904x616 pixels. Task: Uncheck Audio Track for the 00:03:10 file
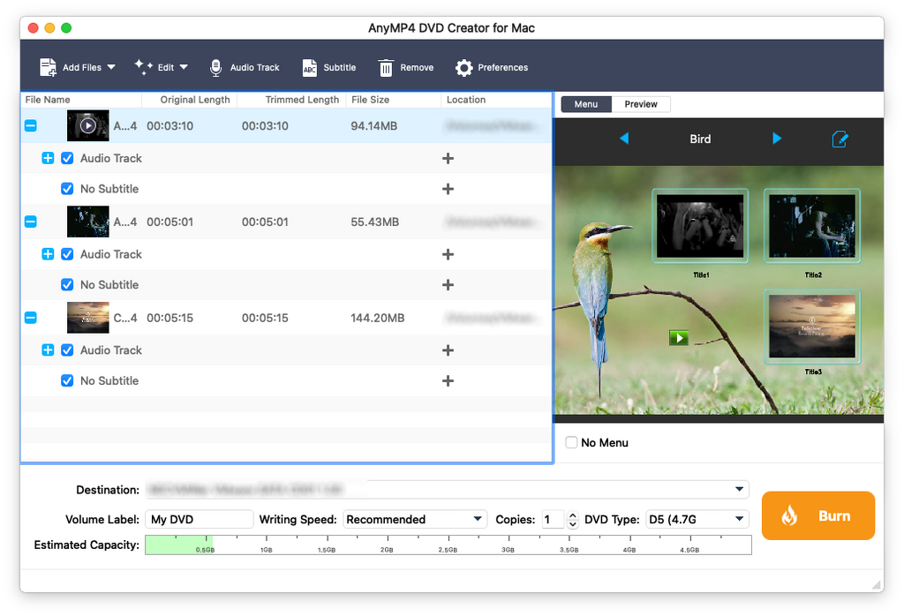(x=67, y=159)
